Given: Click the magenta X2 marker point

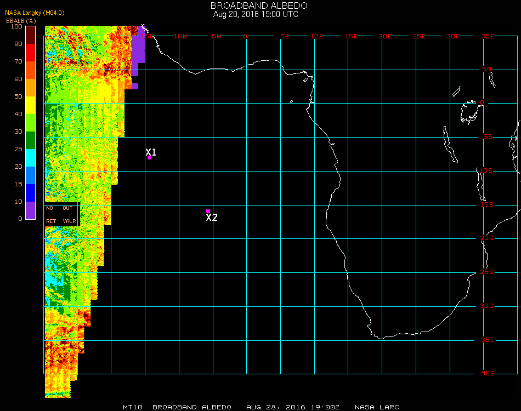Looking at the screenshot, I should click(208, 211).
